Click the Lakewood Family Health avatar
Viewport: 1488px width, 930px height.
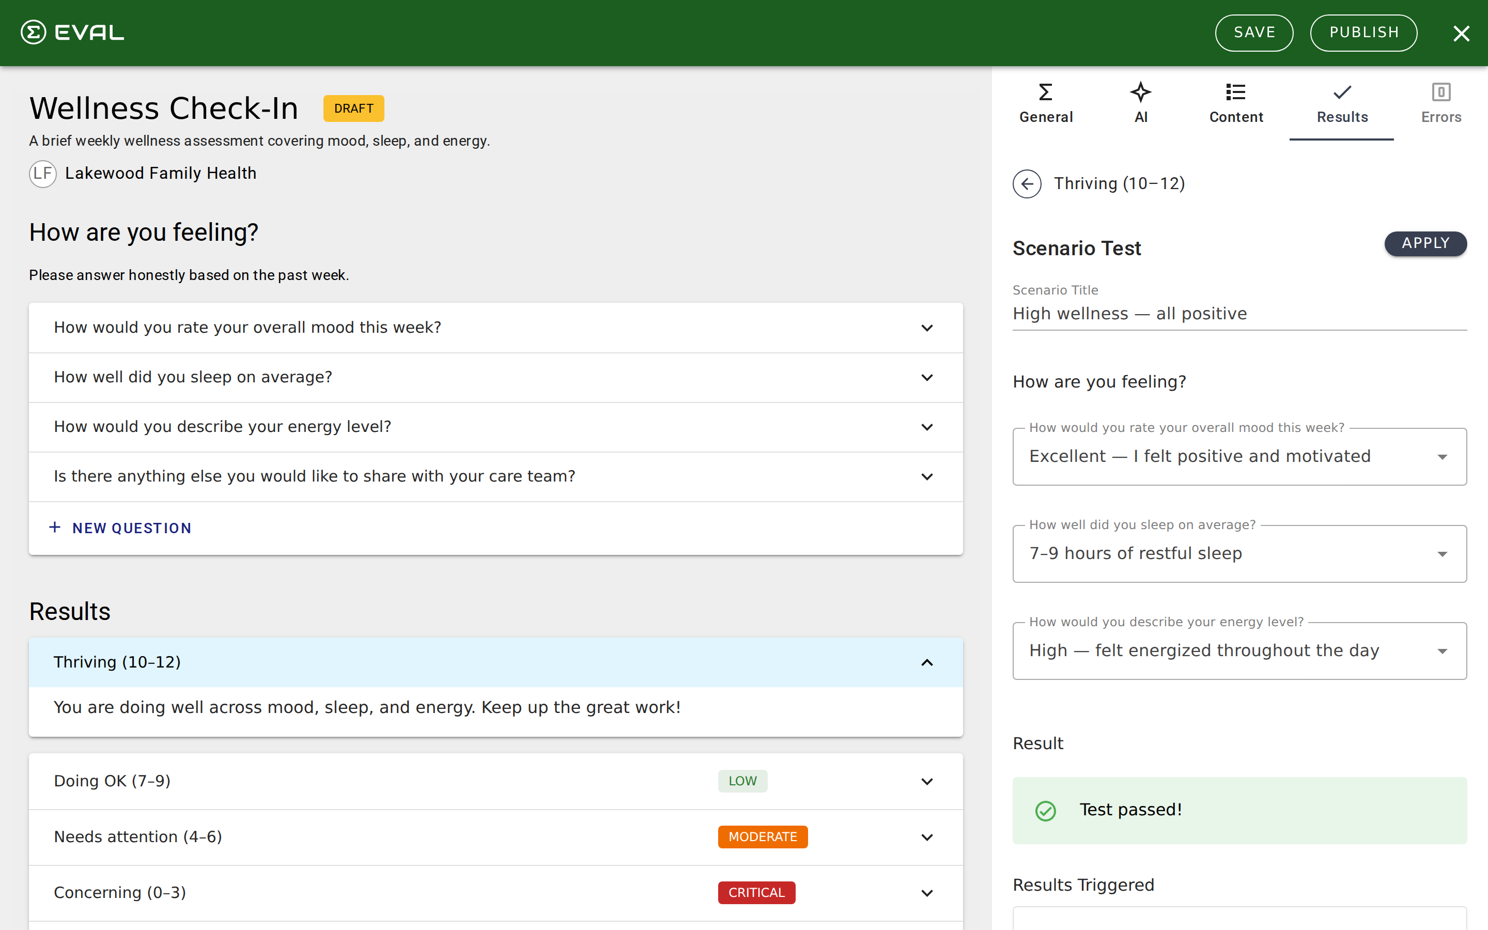(42, 174)
